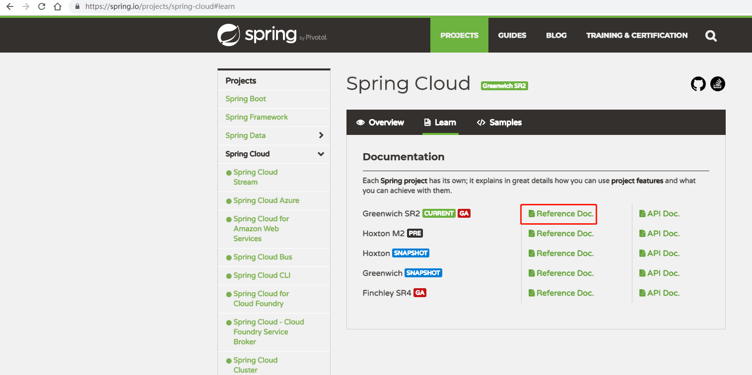
Task: Click the browser address bar URL
Action: (160, 7)
